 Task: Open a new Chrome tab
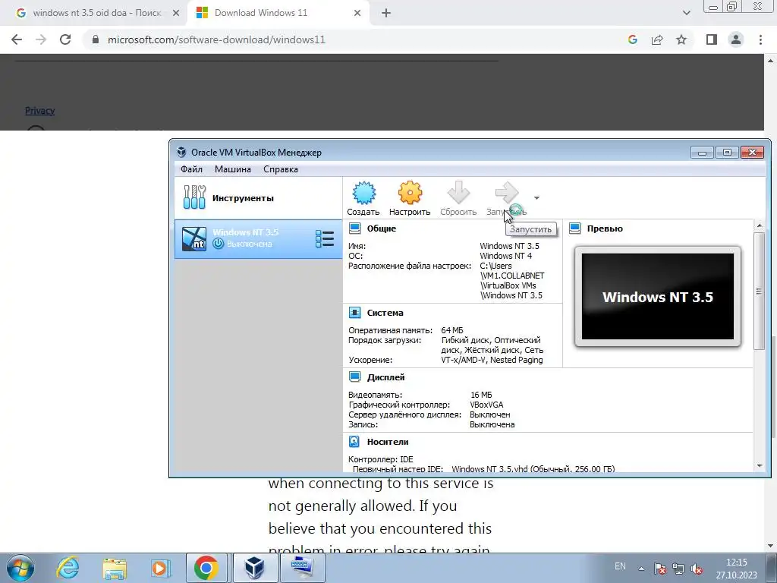tap(386, 13)
